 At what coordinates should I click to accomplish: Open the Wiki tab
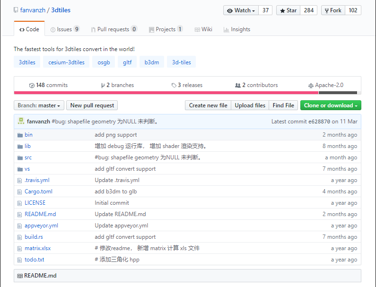[203, 29]
